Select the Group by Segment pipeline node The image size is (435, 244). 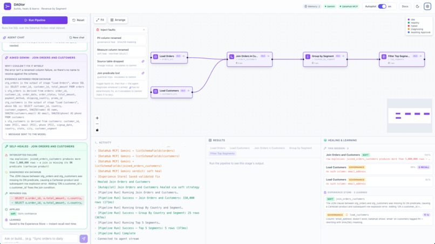[x=325, y=59]
